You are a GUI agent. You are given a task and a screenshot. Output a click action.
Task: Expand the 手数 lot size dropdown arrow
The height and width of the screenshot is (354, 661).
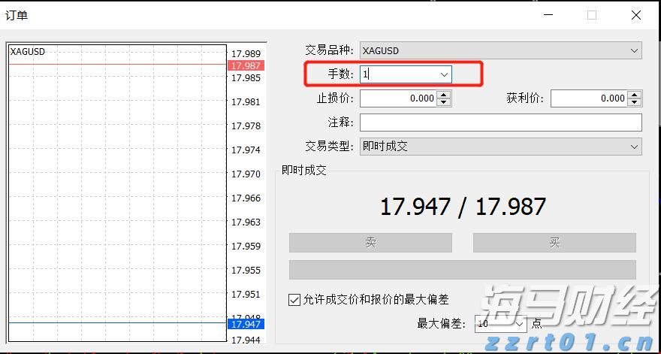[444, 74]
